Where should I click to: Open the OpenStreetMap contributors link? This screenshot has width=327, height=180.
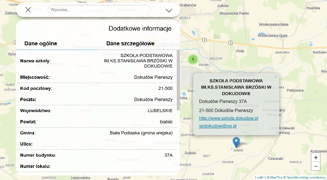click(x=304, y=177)
